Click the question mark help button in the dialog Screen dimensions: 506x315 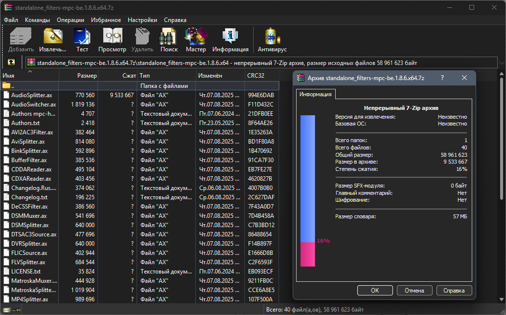click(x=442, y=78)
